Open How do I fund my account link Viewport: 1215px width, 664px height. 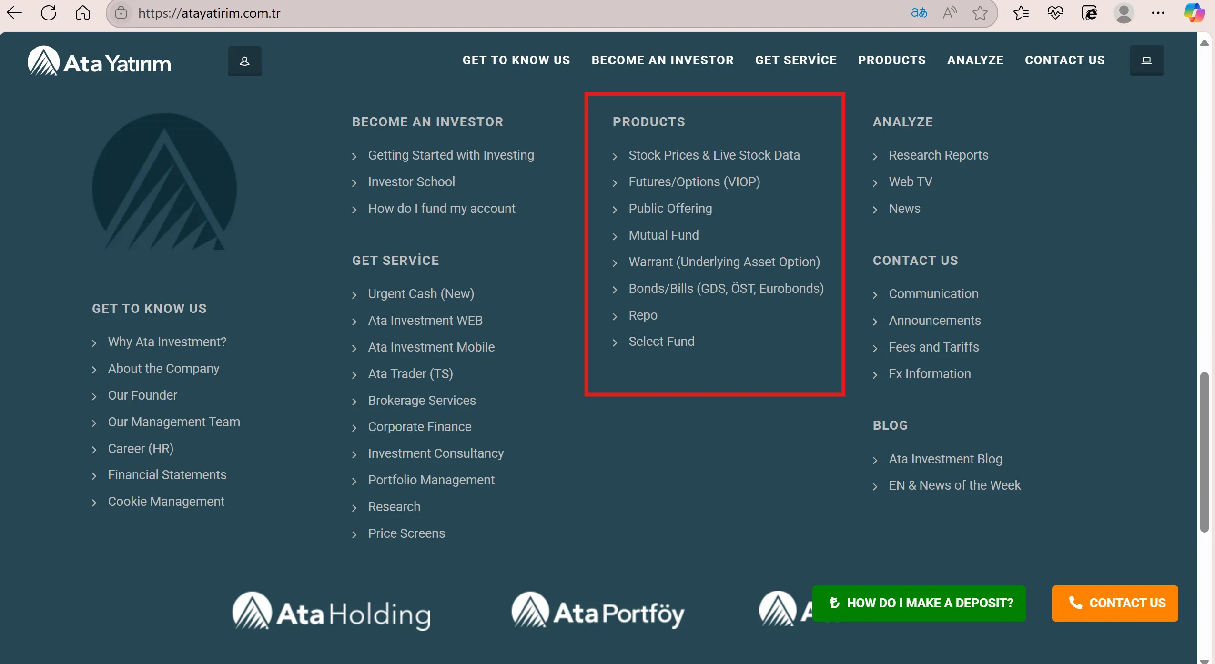[441, 209]
